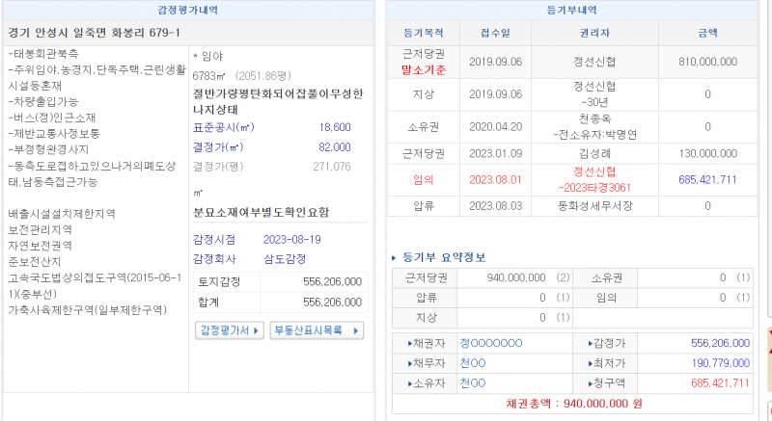This screenshot has width=772, height=421.
Task: Click the arrow icon beside 등기부 요약정보
Action: click(394, 258)
